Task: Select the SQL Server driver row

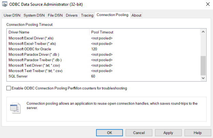Action: coord(103,76)
